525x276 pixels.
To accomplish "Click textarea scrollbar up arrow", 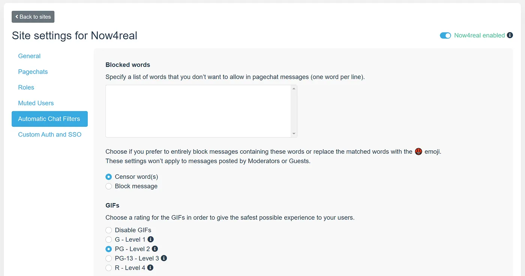I will (x=294, y=89).
